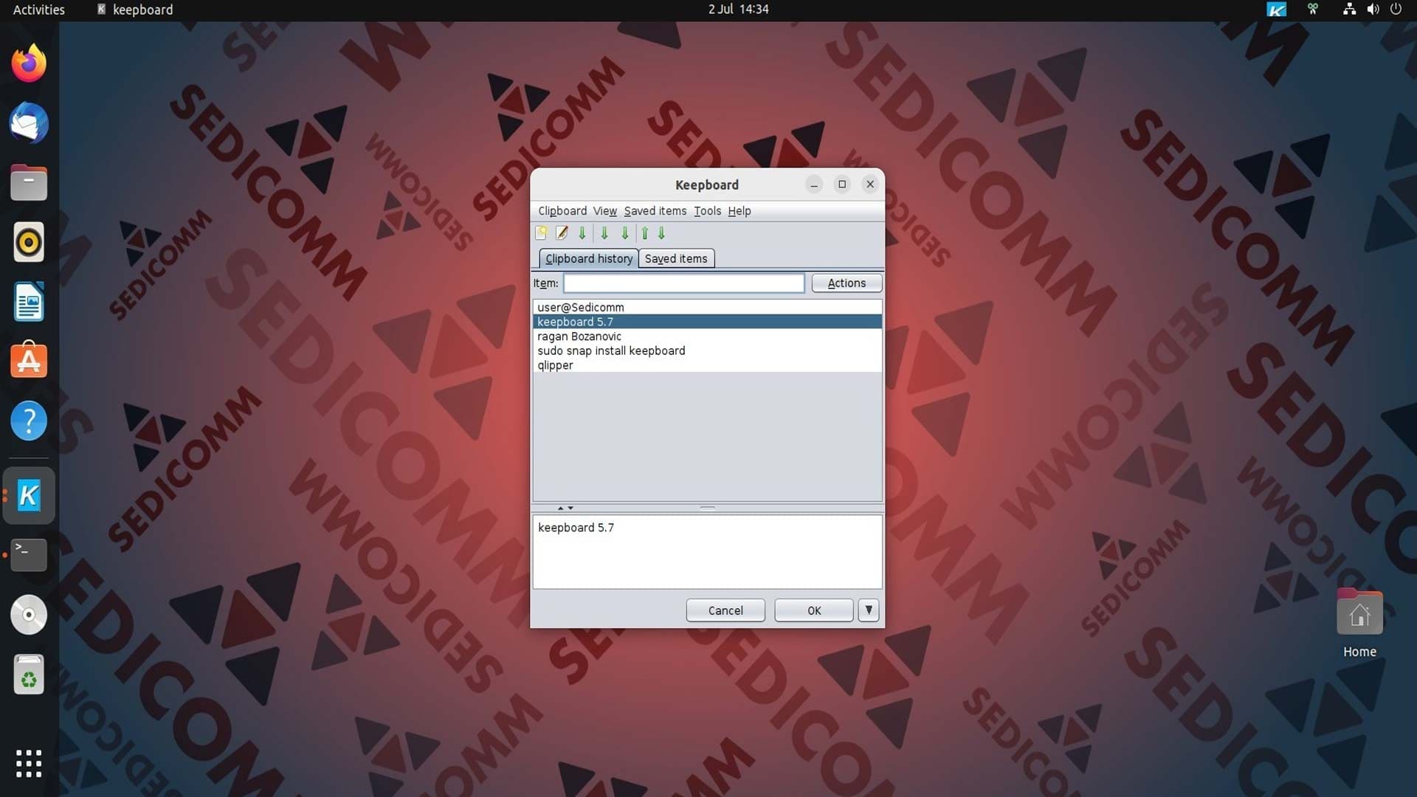
Task: Open the Clipboard menu
Action: 562,211
